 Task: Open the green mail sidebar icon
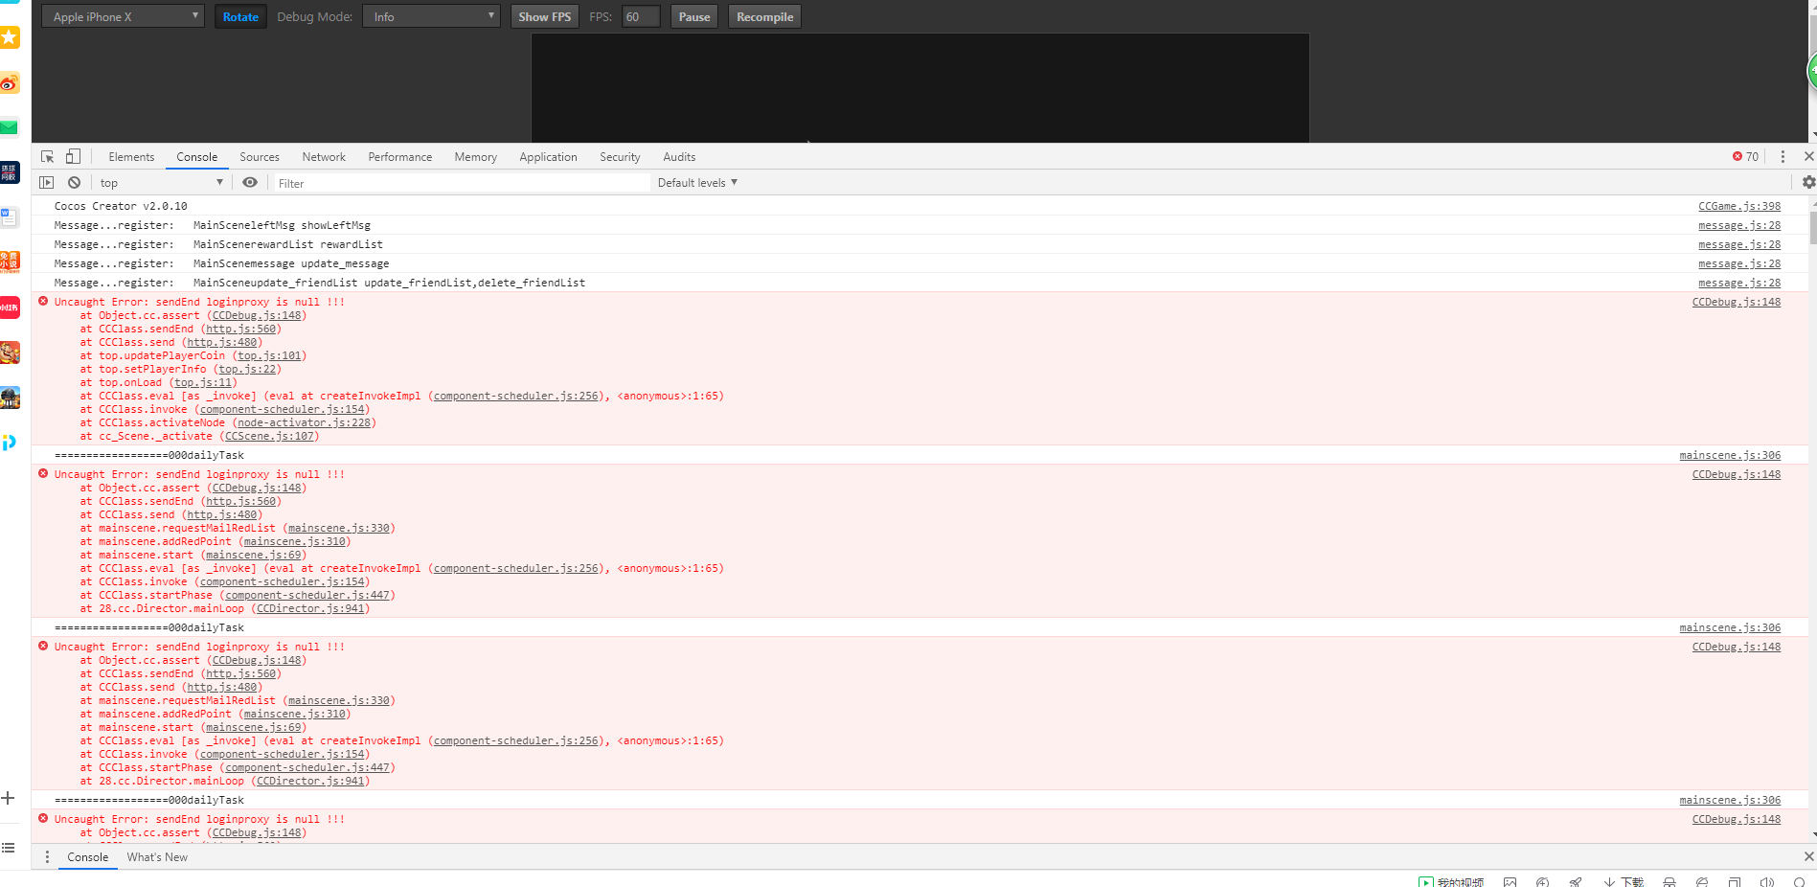[10, 127]
